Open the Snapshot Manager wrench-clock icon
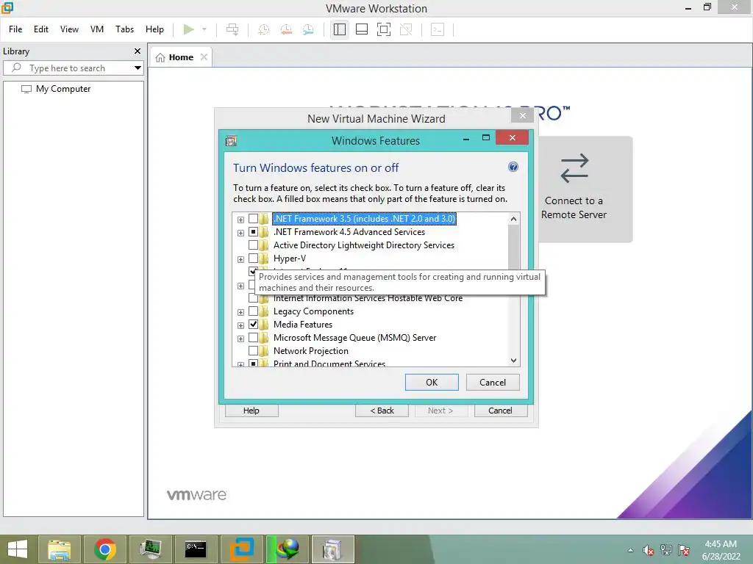 tap(308, 29)
